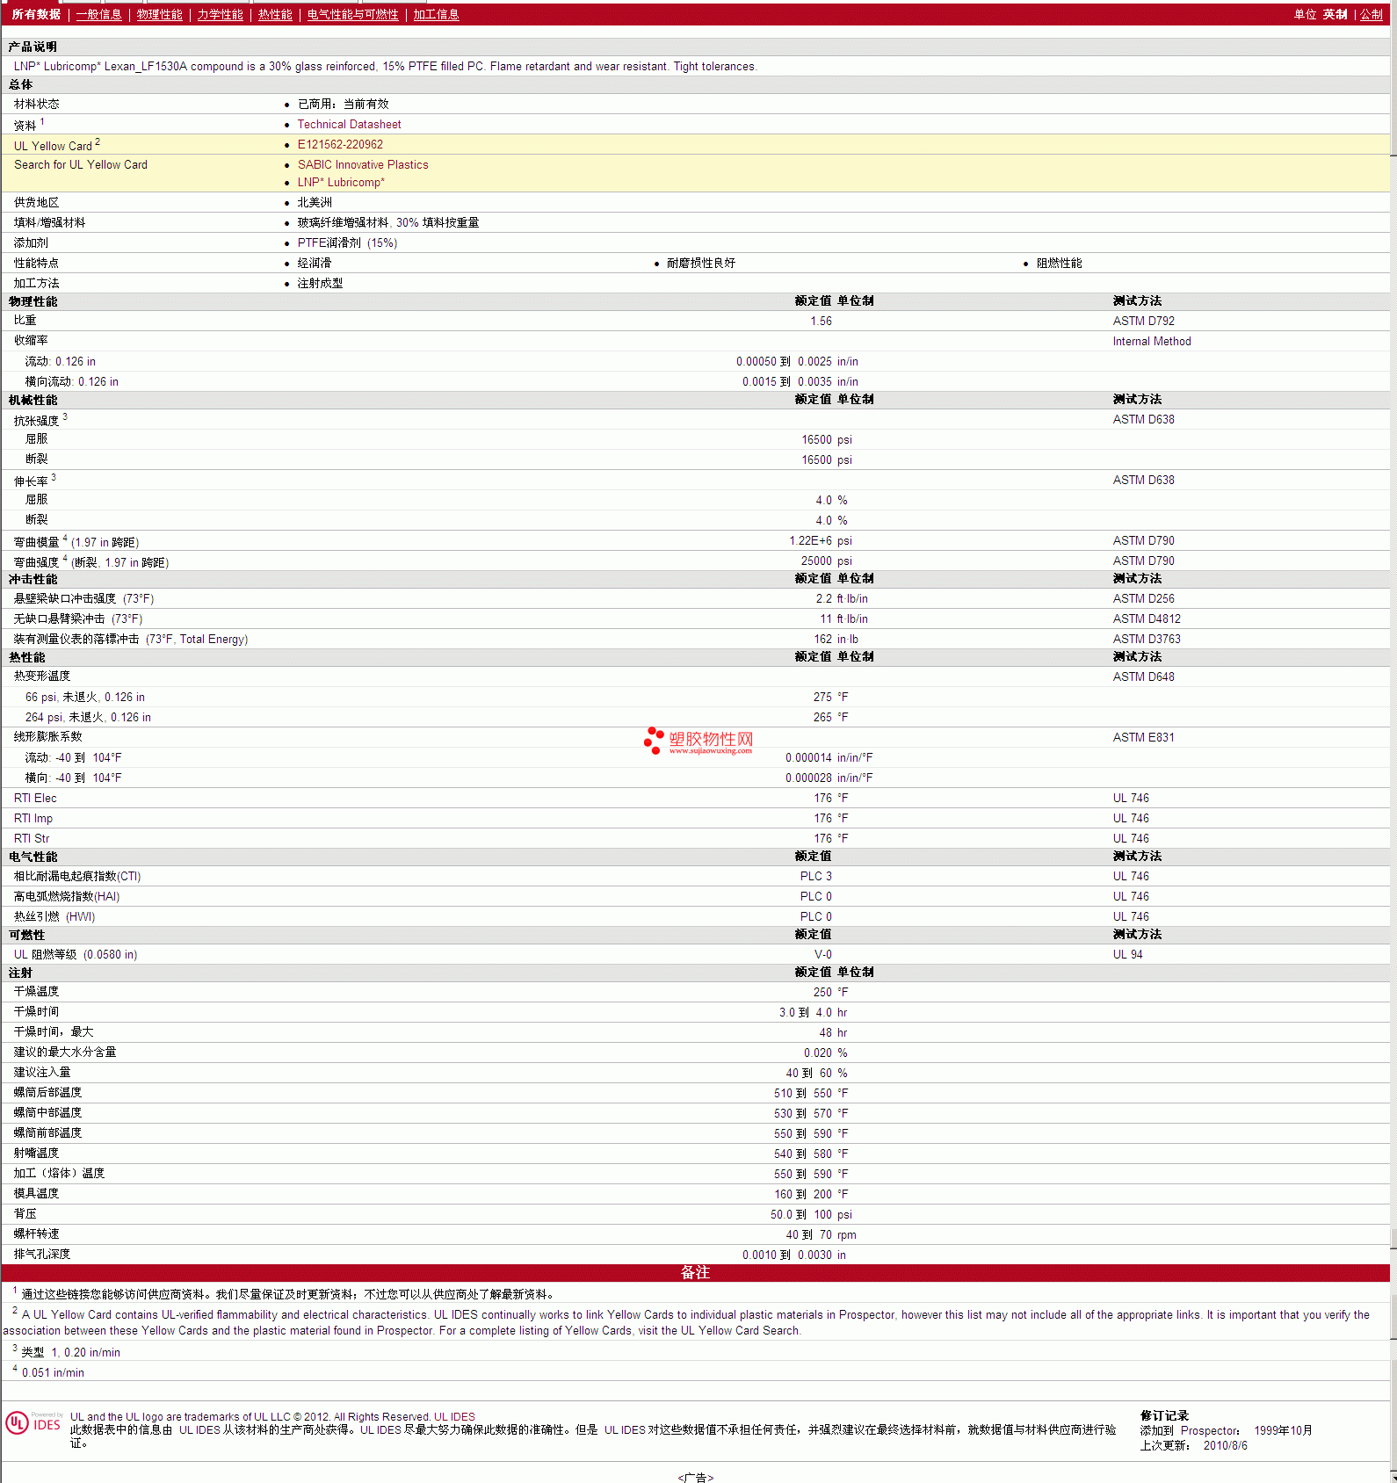Image resolution: width=1397 pixels, height=1483 pixels.
Task: Jump to the 加工信息 tab
Action: [436, 14]
